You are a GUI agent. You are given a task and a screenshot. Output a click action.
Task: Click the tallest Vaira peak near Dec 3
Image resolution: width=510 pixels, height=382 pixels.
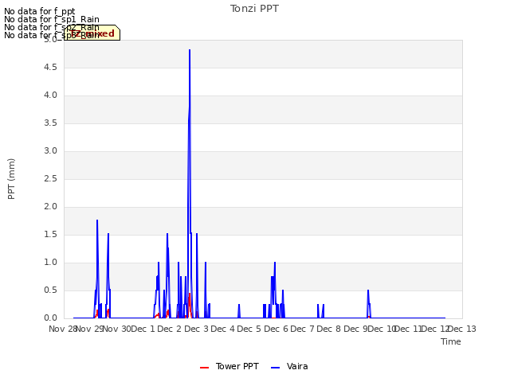pos(190,50)
